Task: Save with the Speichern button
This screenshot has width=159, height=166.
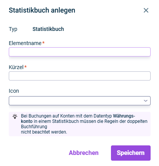Action: 131,153
